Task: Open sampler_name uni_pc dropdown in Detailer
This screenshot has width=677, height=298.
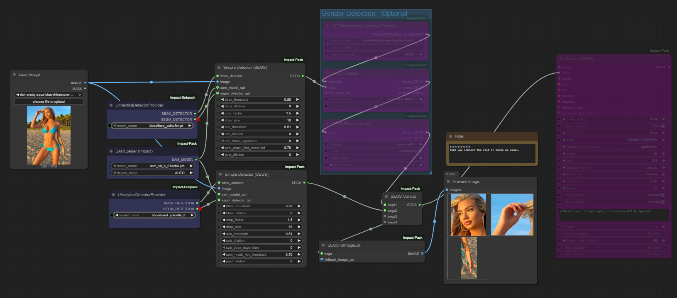Action: 614,167
